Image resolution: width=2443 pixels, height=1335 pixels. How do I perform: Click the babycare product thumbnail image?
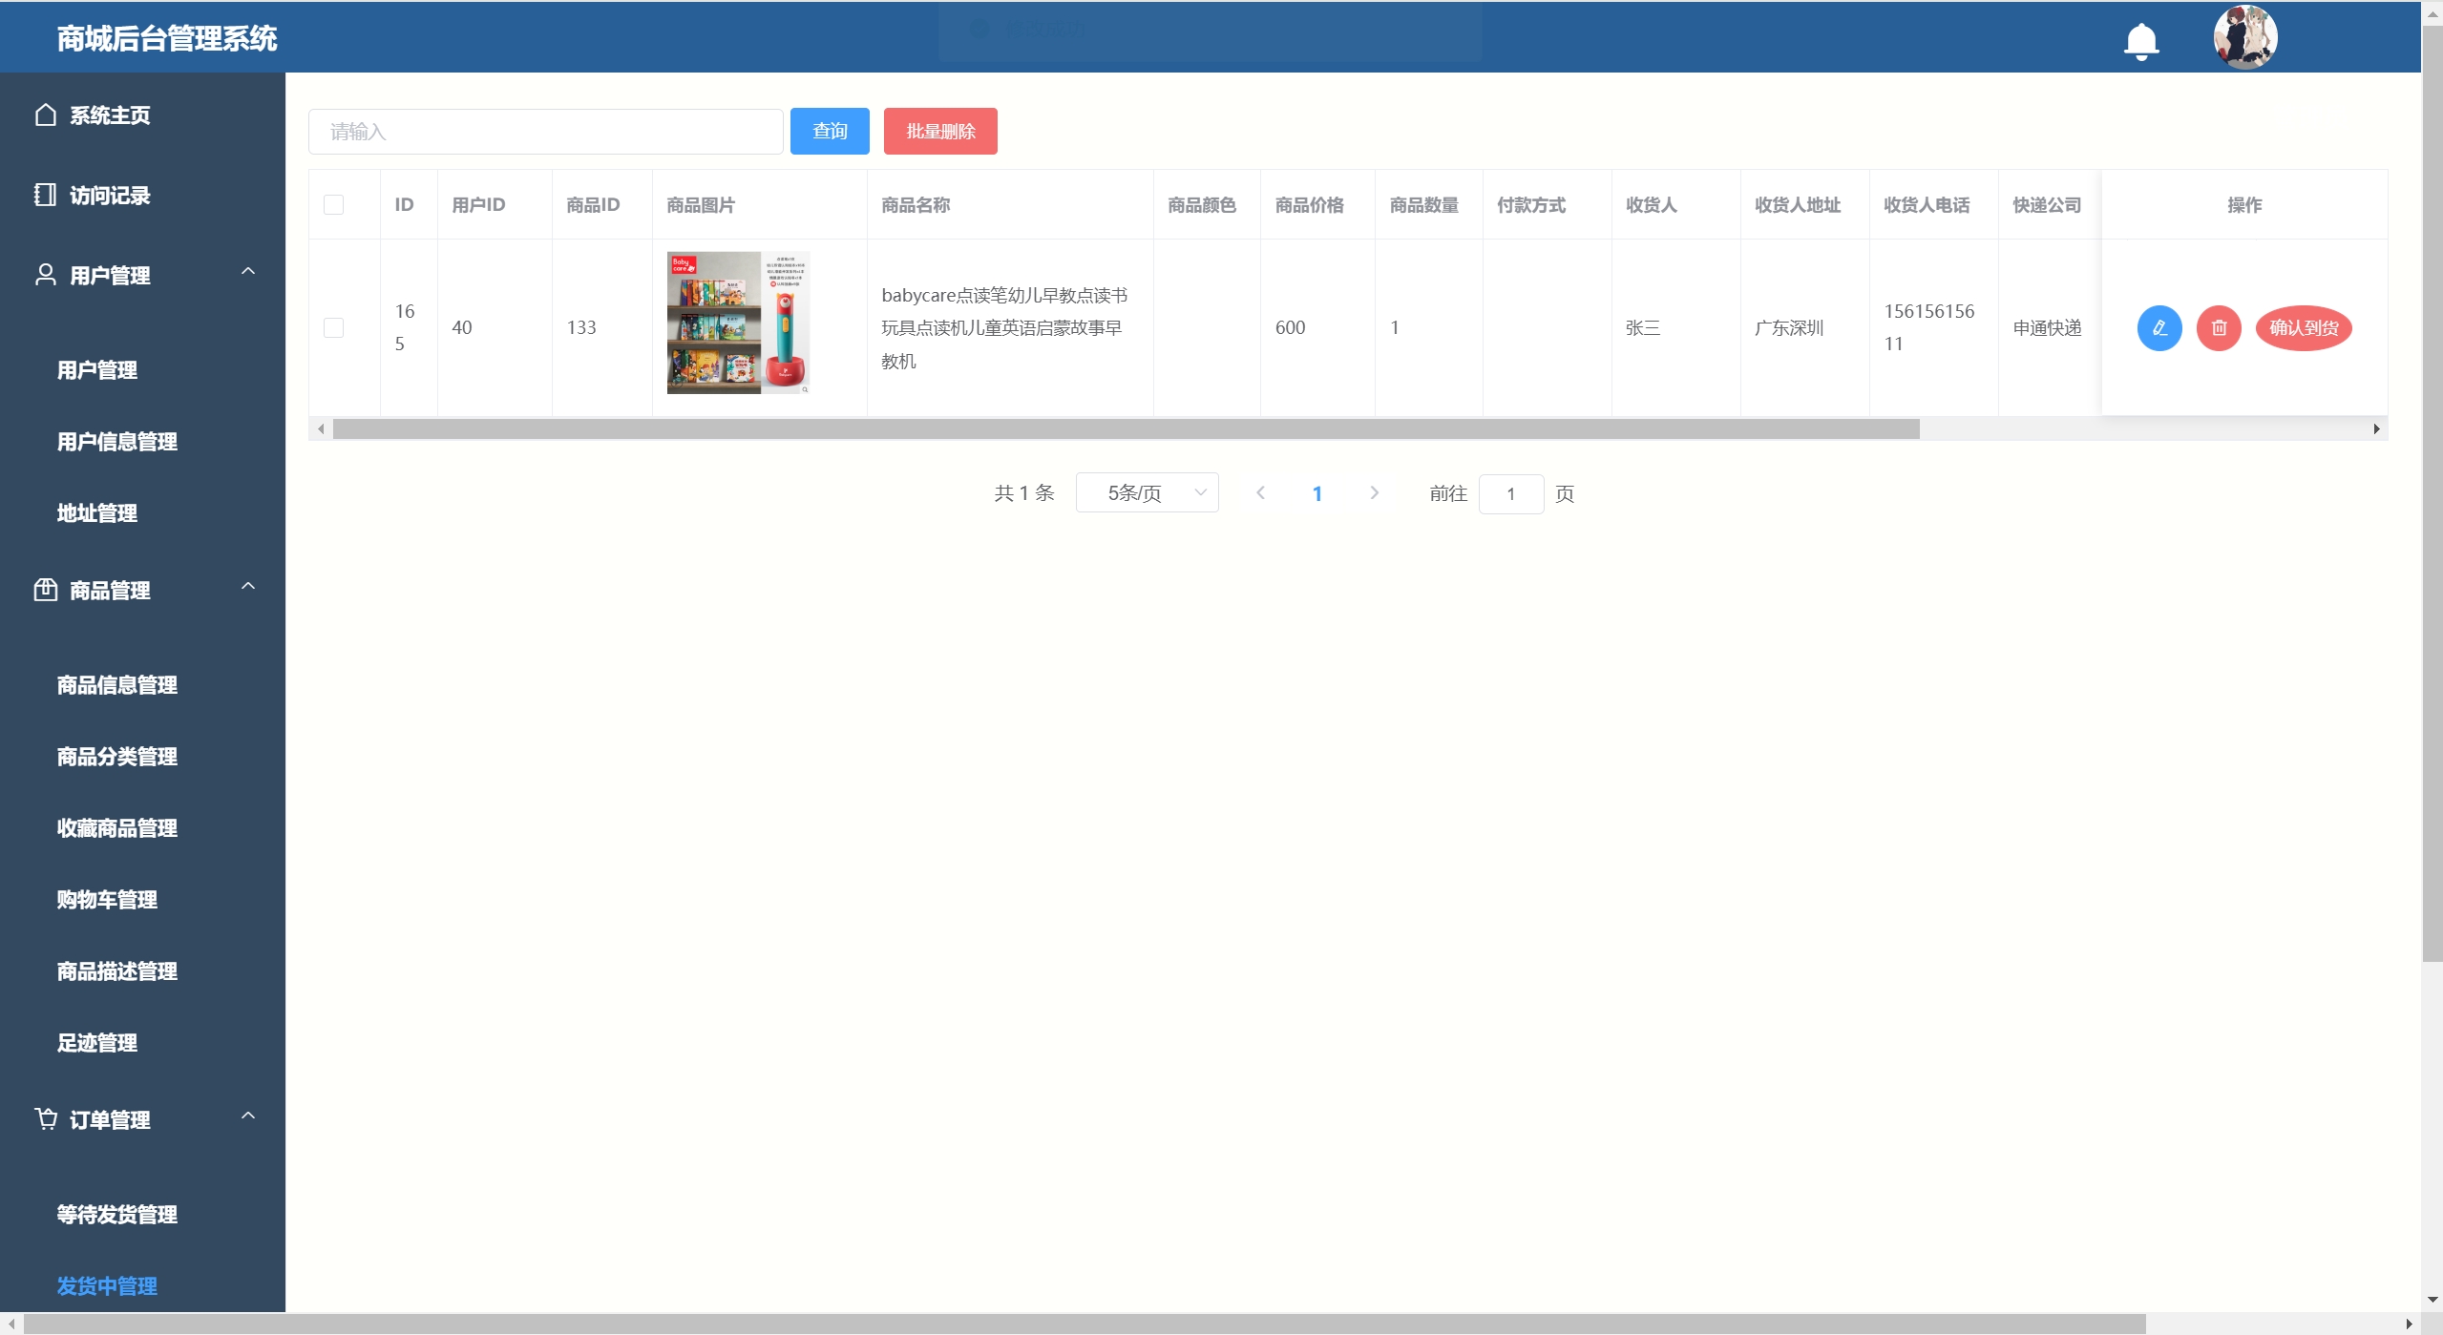pos(738,323)
